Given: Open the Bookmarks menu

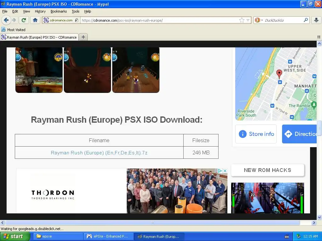Looking at the screenshot, I should 58,11.
